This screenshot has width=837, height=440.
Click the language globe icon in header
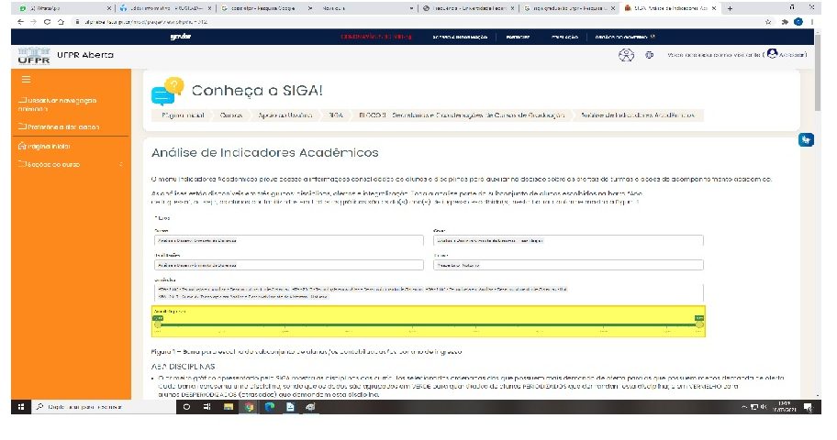coord(649,55)
